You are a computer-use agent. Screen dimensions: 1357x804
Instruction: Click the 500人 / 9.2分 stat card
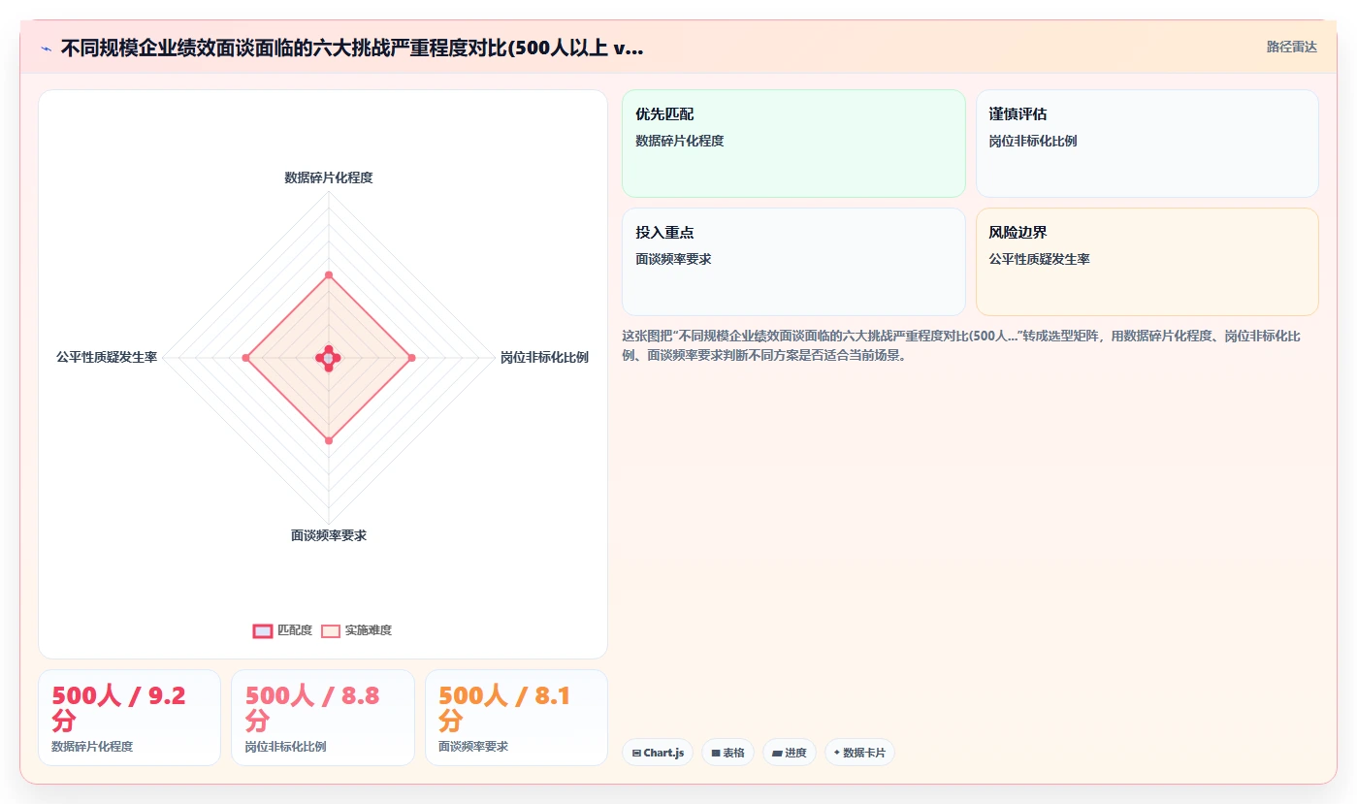129,718
